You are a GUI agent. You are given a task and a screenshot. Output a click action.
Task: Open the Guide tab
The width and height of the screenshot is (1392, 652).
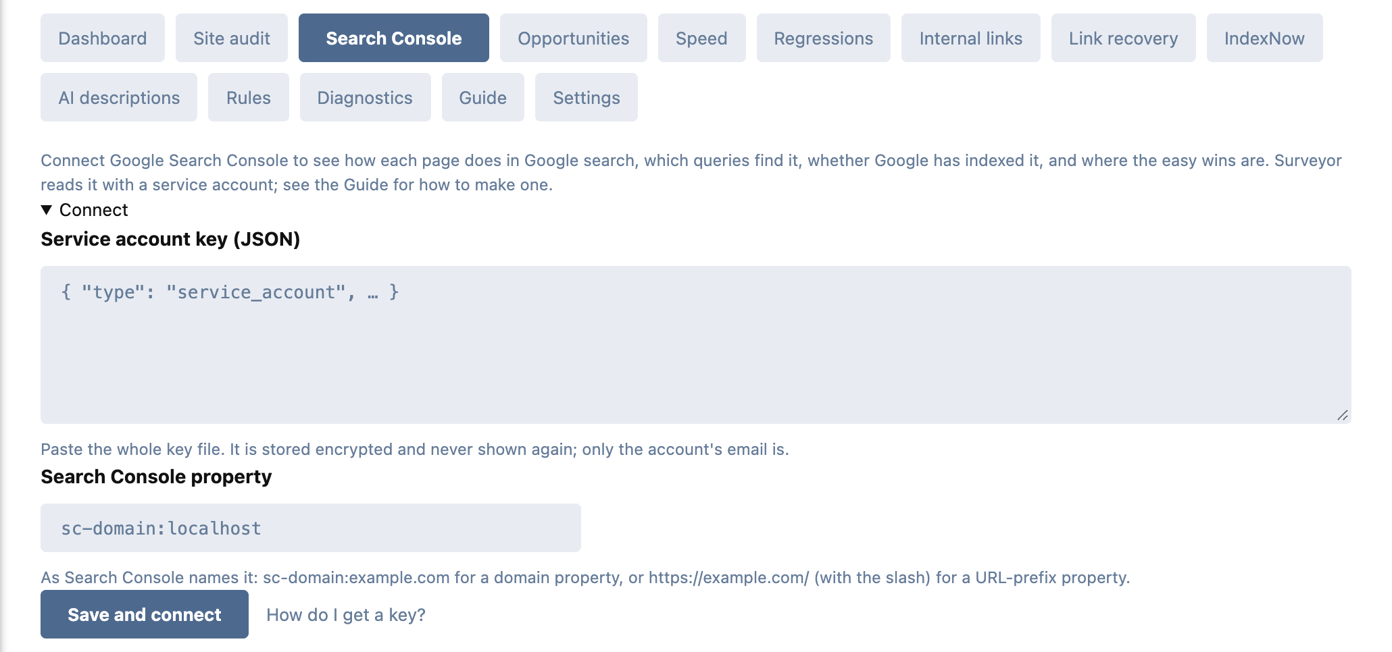coord(483,97)
